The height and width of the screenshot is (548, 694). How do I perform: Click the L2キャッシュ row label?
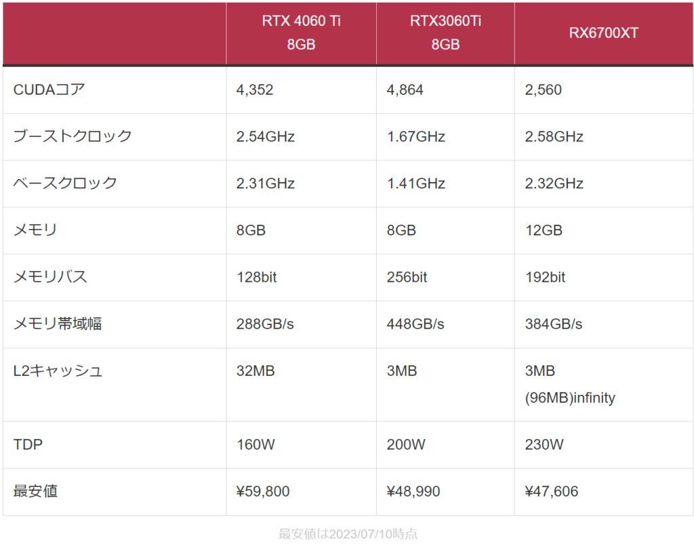pyautogui.click(x=58, y=371)
